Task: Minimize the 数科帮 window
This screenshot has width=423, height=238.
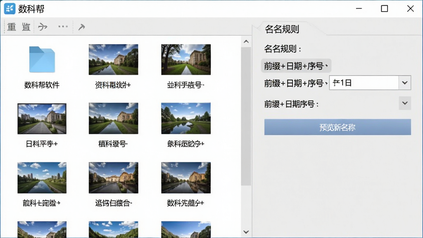Action: point(359,9)
